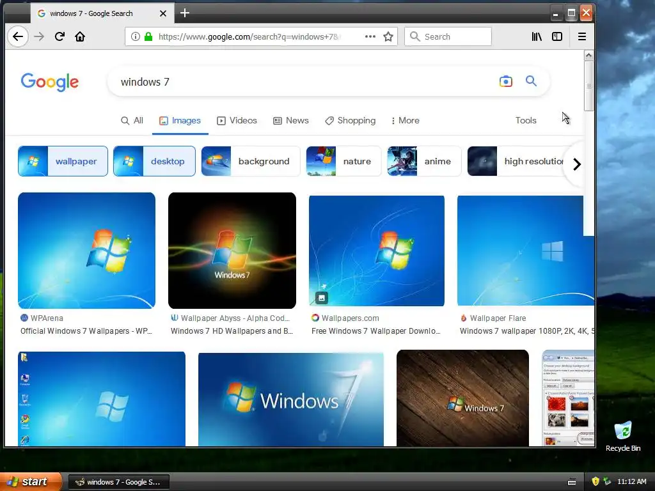Open the desktop icons screenshot thumbnail
This screenshot has width=655, height=491.
pos(102,399)
